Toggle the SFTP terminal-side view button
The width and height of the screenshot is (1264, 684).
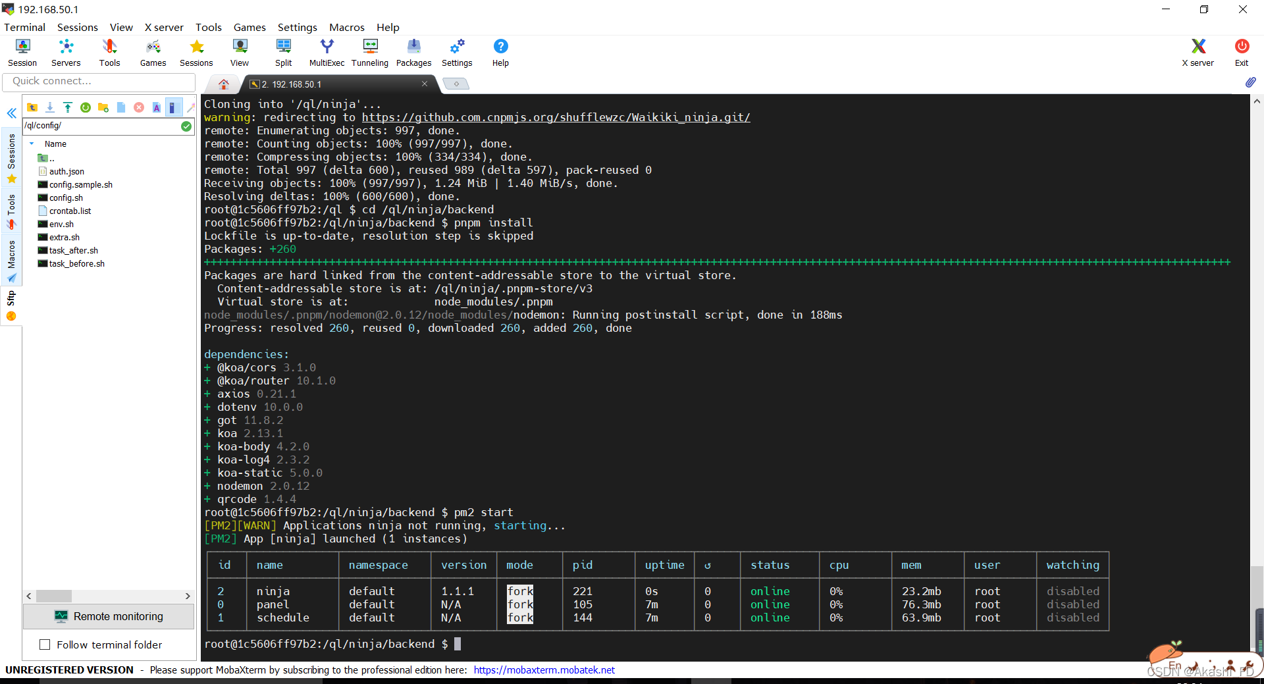172,107
